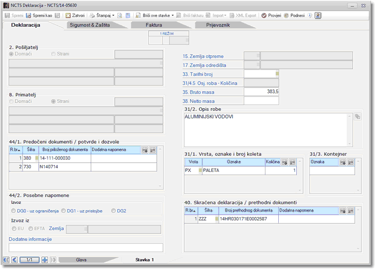
Task: Select DG1 - uz pristojbe option
Action: (x=64, y=211)
